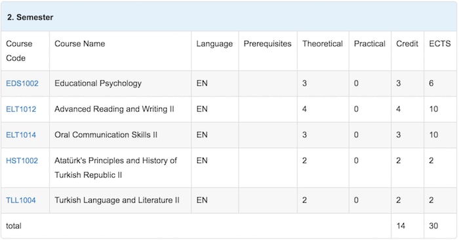Select the Educational Psychology course name
This screenshot has height=240, width=459.
(x=98, y=84)
